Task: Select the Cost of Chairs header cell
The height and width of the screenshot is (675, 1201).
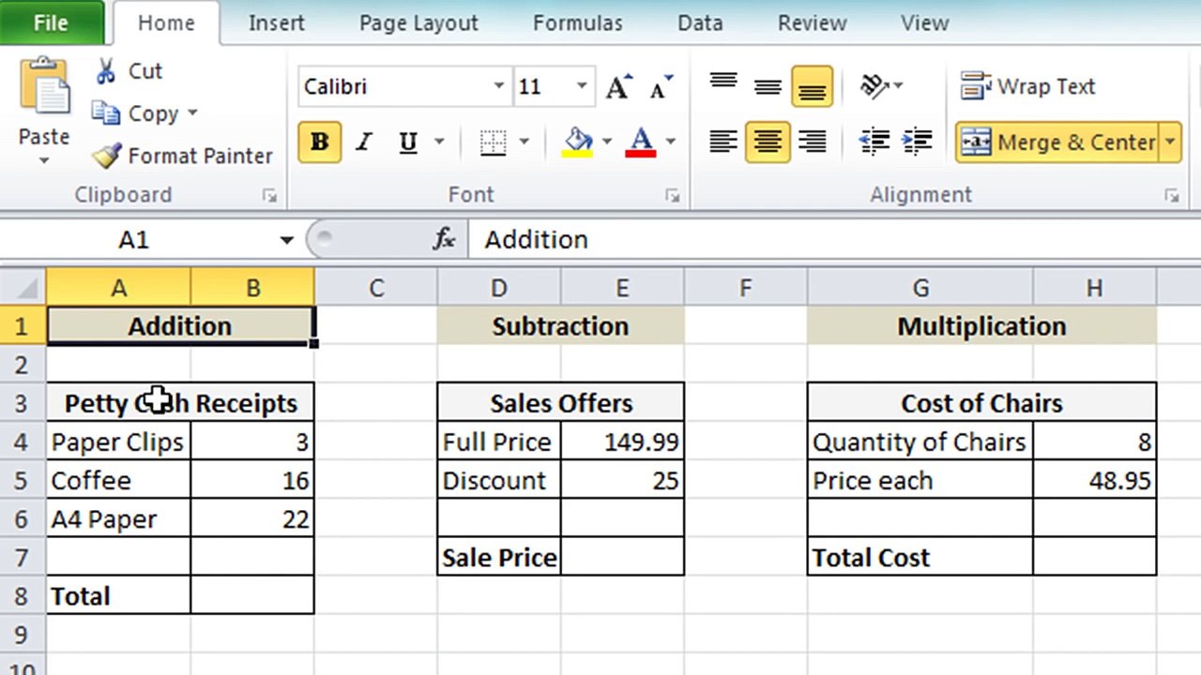Action: 981,403
